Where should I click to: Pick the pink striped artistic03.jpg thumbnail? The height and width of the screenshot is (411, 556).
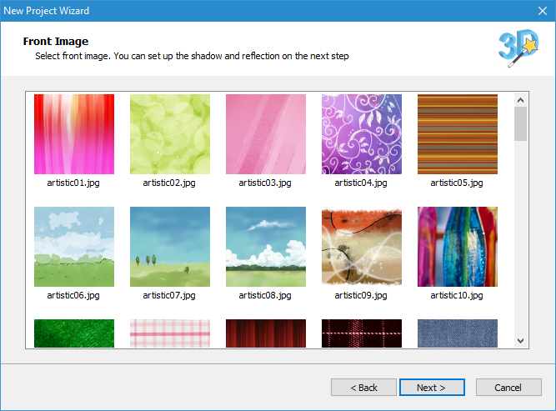pyautogui.click(x=266, y=134)
